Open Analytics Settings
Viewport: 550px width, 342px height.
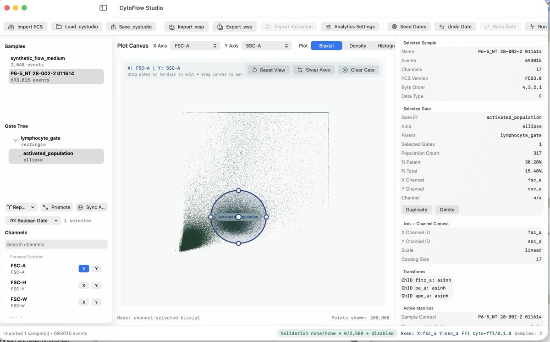click(350, 27)
